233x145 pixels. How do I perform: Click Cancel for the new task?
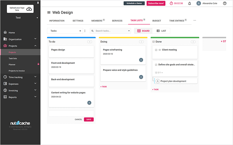coord(78,119)
